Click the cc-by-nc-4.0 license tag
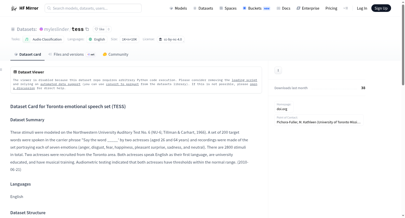405x218 pixels. (x=170, y=39)
